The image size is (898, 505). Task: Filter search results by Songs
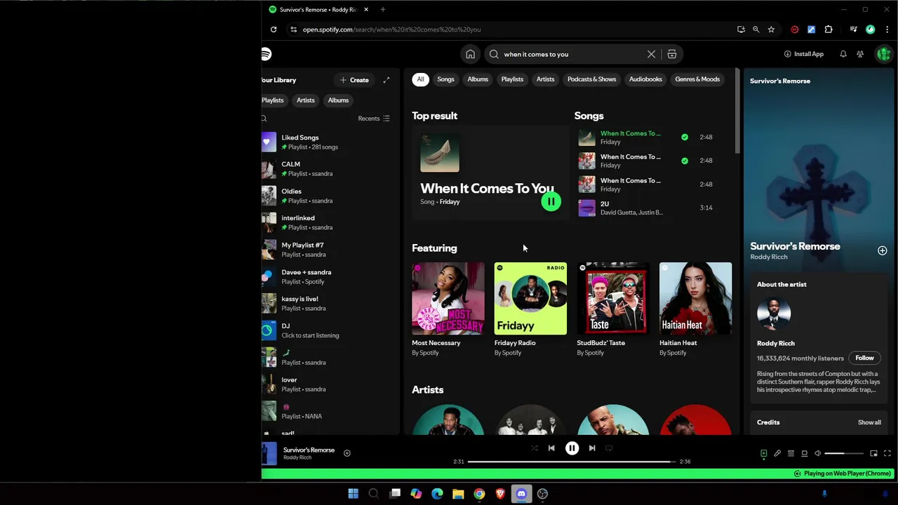coord(445,79)
